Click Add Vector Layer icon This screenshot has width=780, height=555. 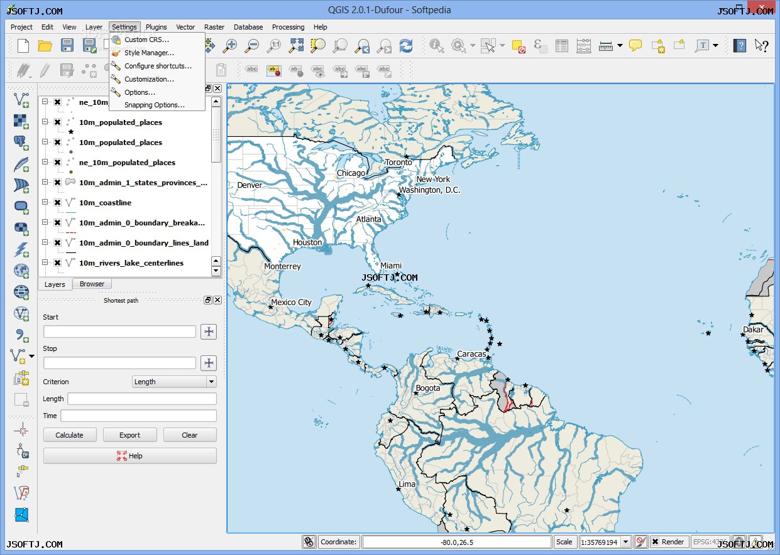pos(21,99)
